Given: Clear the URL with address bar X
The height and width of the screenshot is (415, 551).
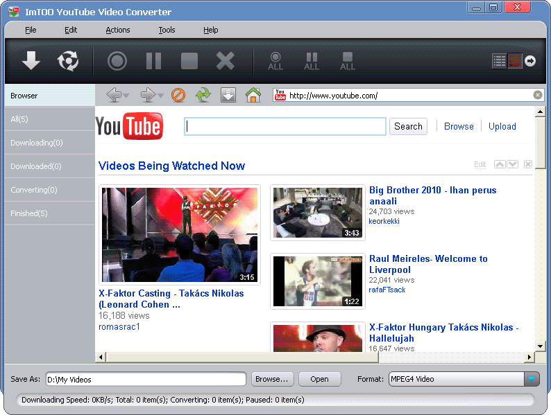Looking at the screenshot, I should (538, 95).
